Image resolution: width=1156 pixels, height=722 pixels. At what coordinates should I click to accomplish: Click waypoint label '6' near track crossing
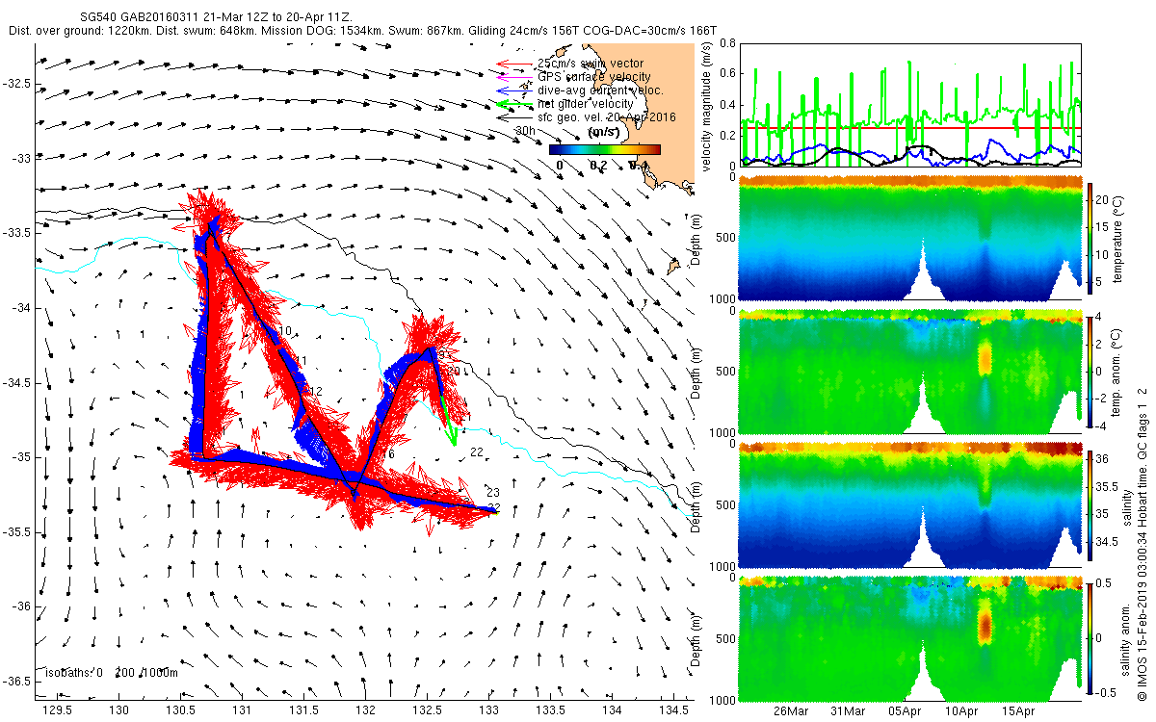pos(392,453)
